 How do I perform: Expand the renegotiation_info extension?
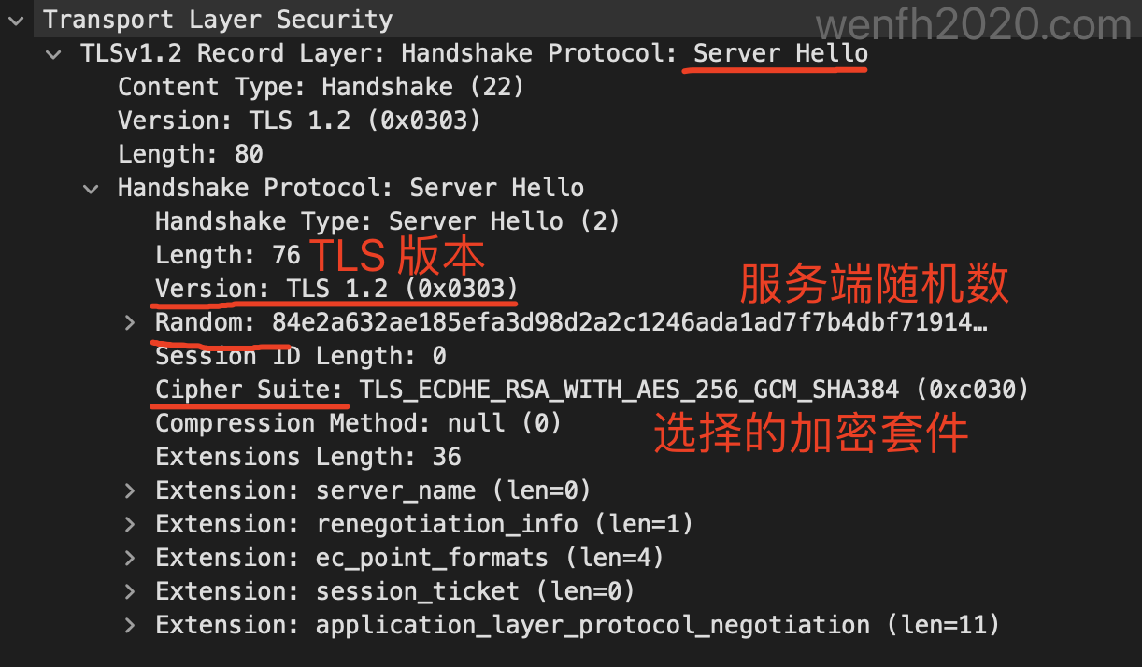pos(128,523)
